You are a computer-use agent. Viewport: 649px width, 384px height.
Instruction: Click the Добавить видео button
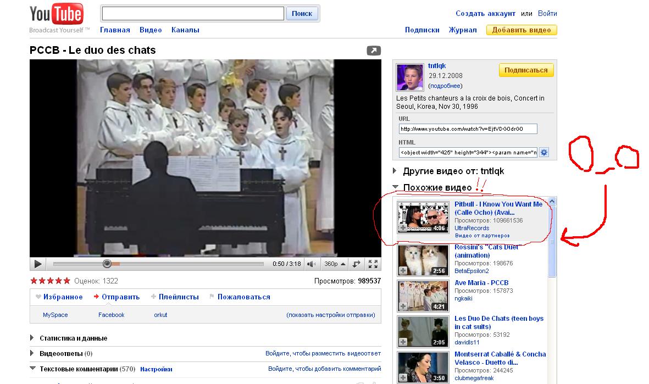click(x=521, y=30)
